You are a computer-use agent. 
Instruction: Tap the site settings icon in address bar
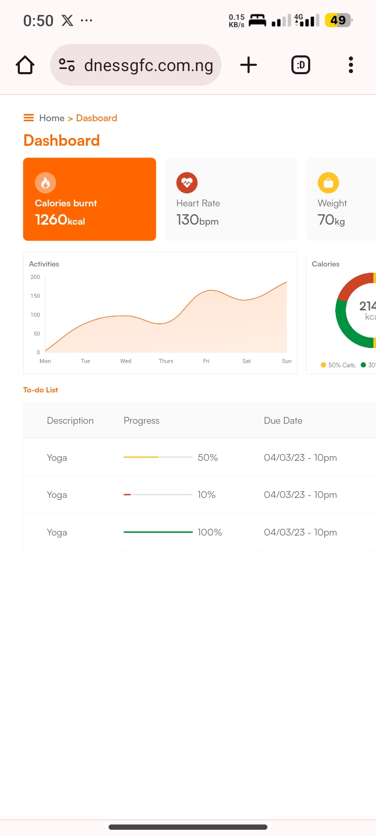point(67,65)
